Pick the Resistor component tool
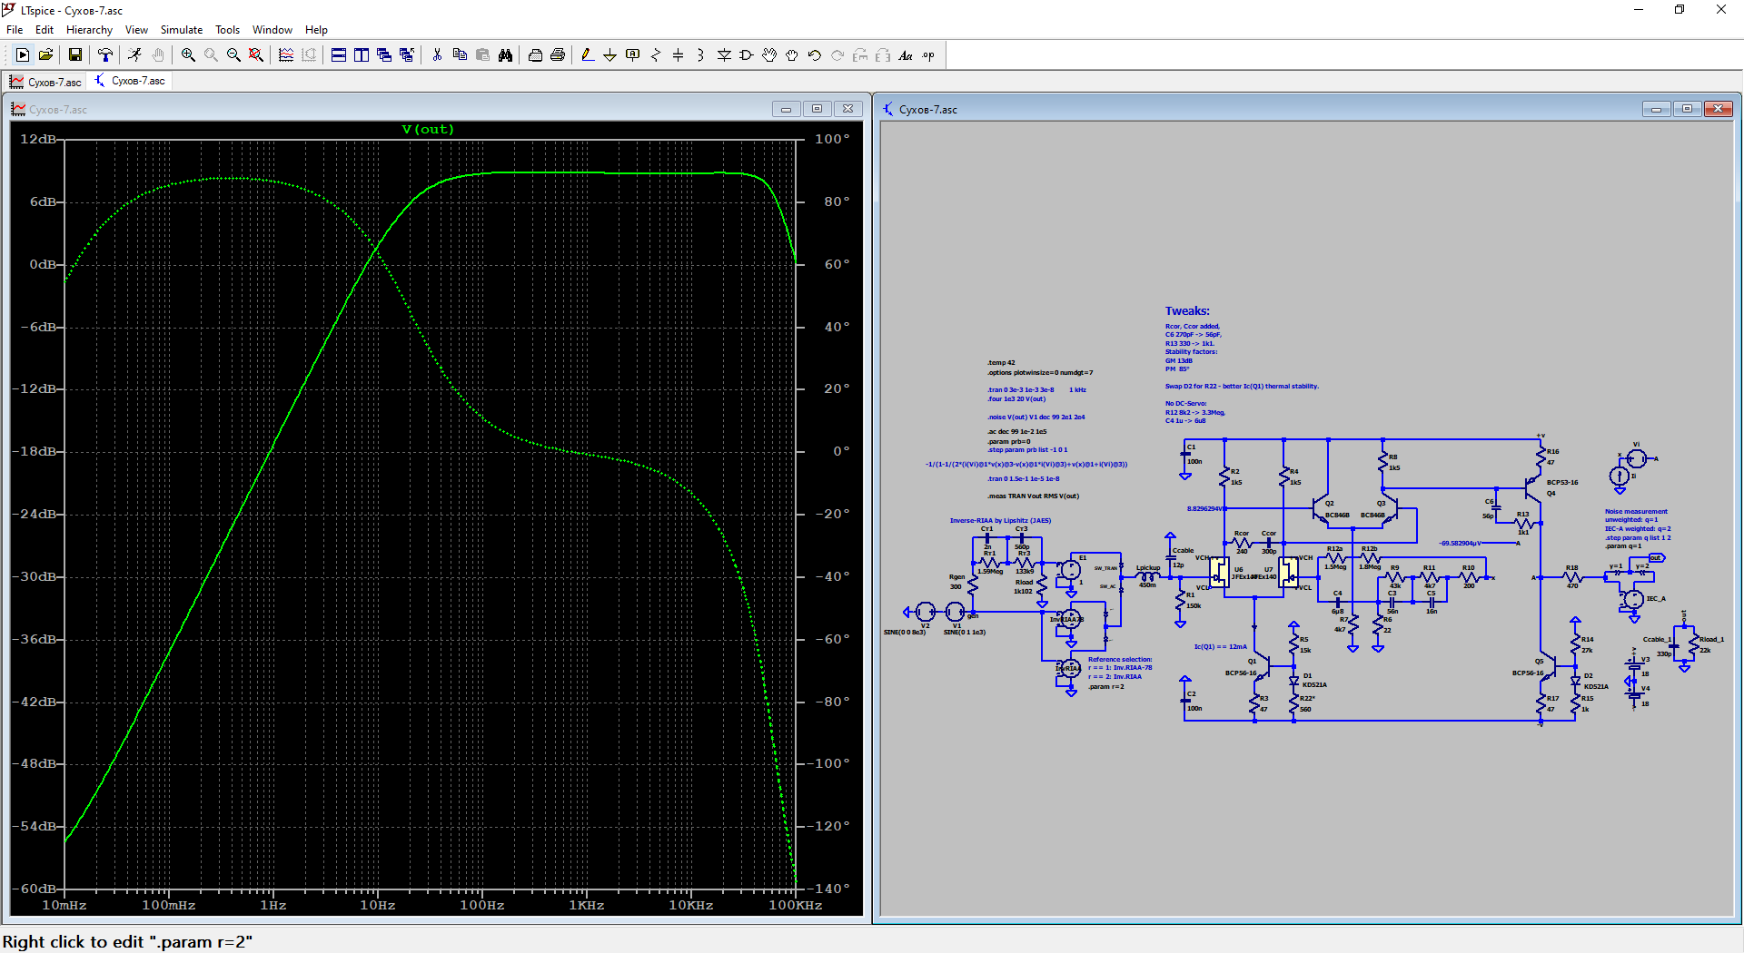The height and width of the screenshot is (953, 1744). click(x=655, y=55)
